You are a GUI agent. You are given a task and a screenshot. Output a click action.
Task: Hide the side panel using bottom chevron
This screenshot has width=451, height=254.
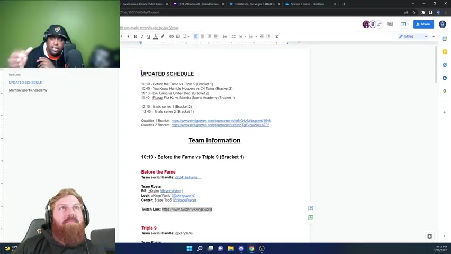pyautogui.click(x=445, y=237)
